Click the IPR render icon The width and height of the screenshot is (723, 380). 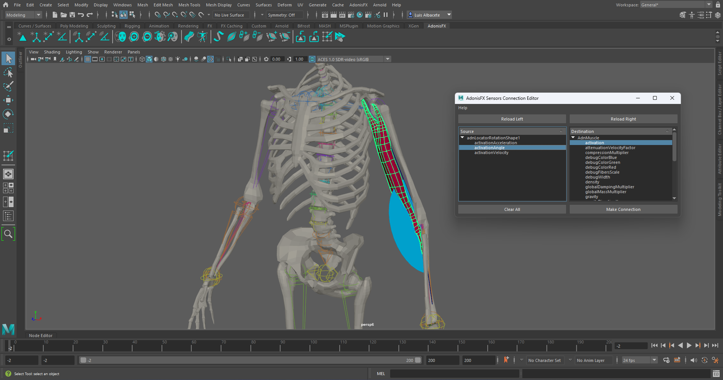[x=342, y=15]
